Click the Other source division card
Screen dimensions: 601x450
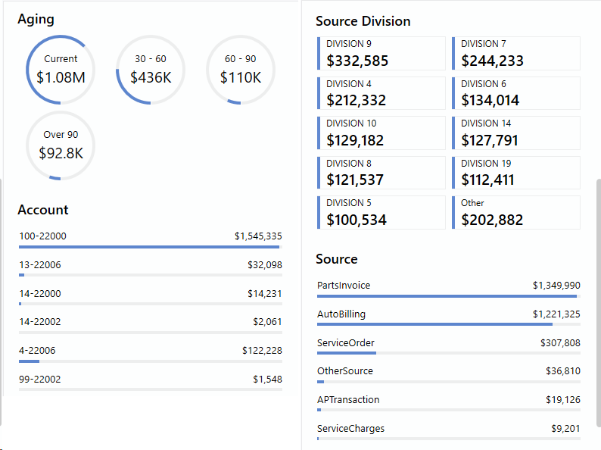tap(517, 212)
